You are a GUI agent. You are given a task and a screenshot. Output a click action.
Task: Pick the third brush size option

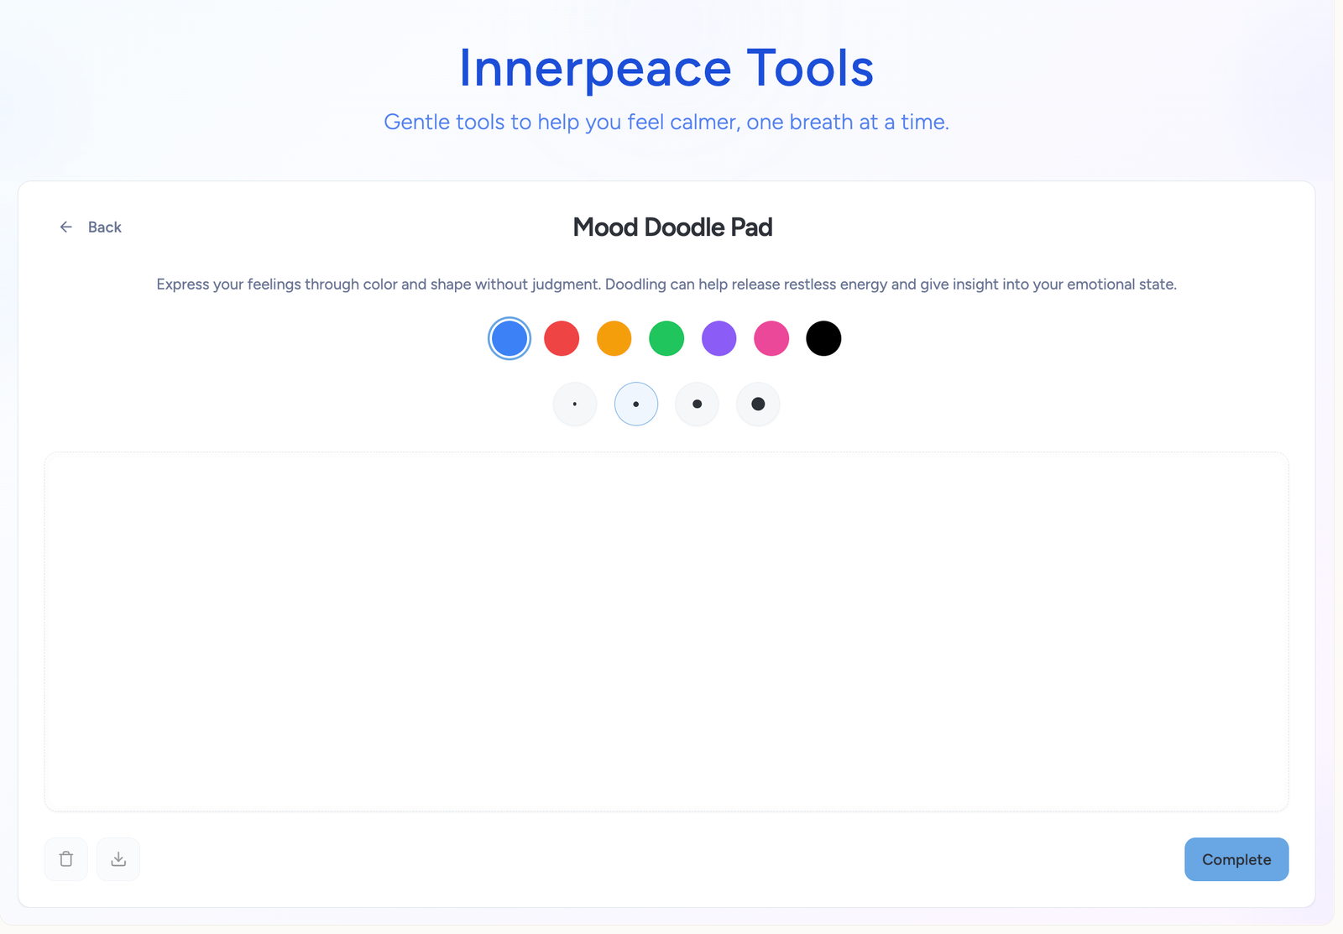[x=697, y=404]
